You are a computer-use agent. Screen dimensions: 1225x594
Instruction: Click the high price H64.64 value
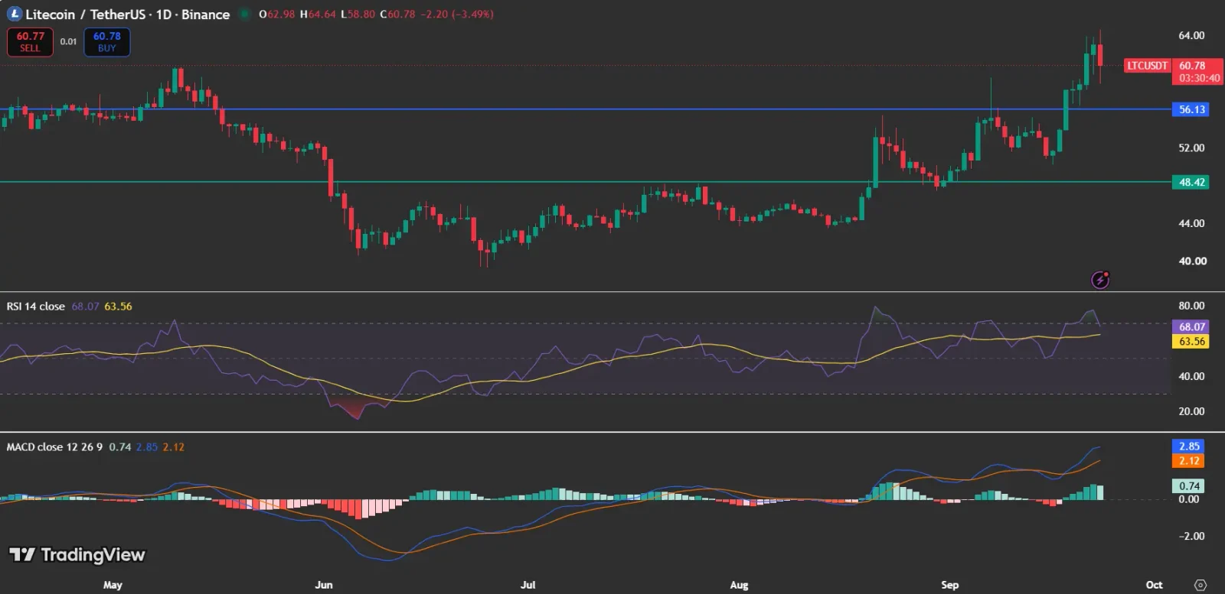pos(317,14)
